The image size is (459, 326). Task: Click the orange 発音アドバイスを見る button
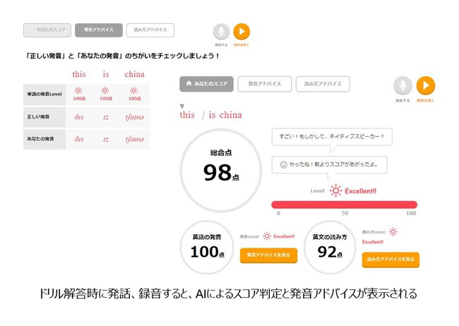[268, 255]
